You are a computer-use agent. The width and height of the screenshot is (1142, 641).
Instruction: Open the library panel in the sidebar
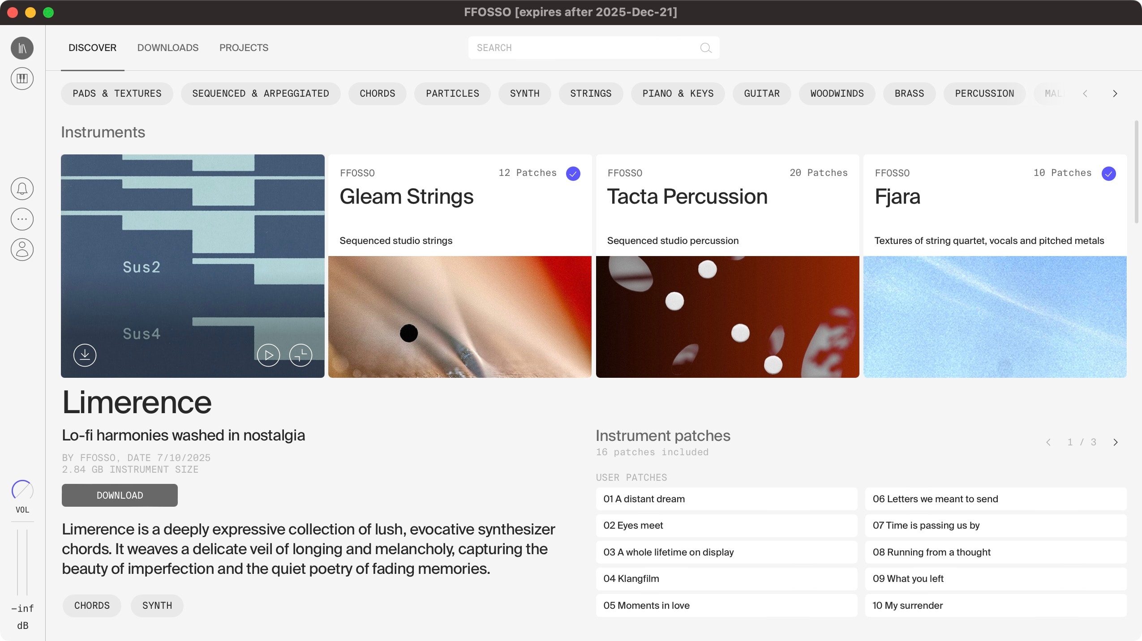click(21, 47)
